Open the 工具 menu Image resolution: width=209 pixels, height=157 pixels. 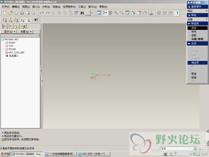tap(82, 7)
